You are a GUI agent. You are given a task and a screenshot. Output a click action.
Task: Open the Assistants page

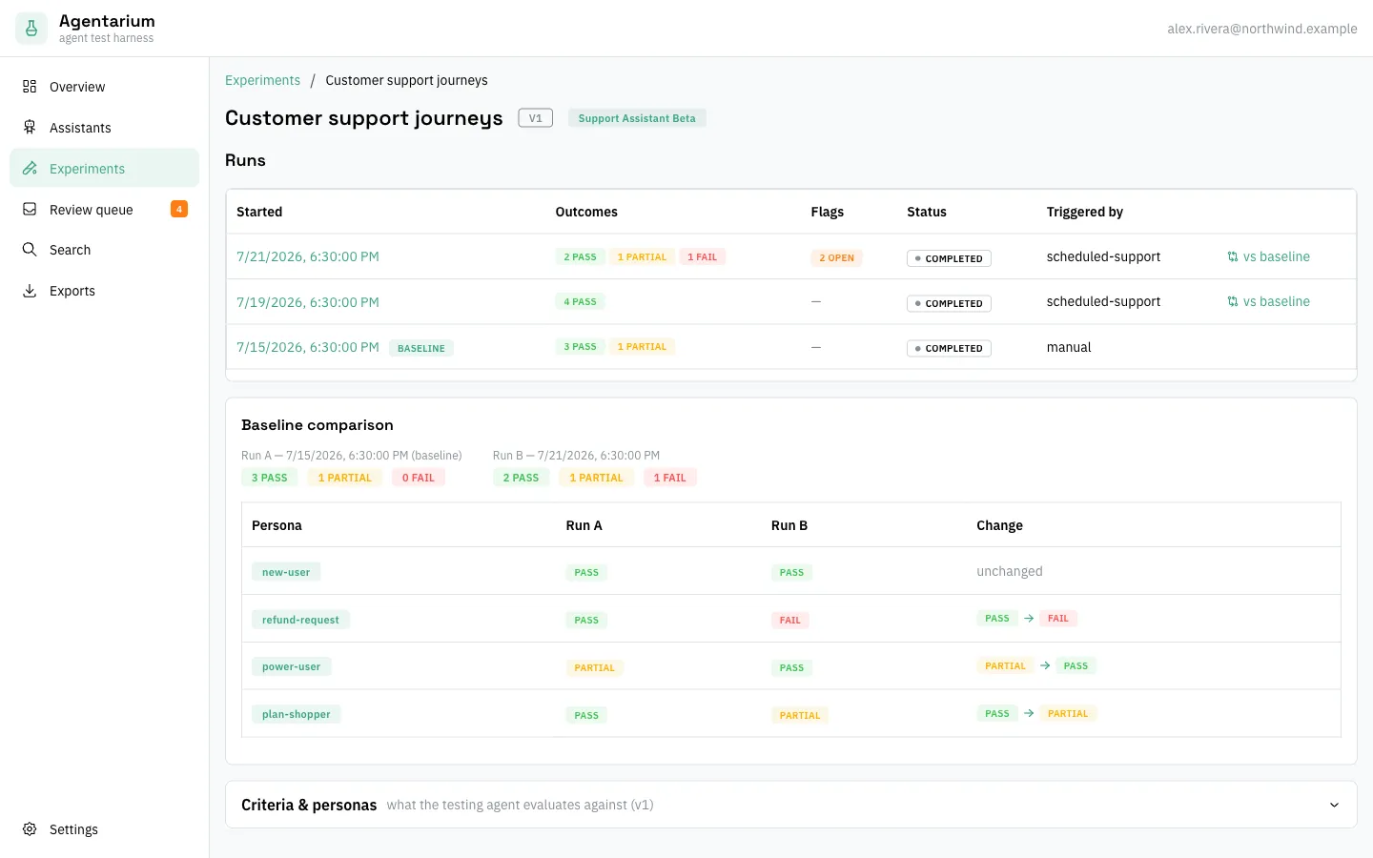(x=105, y=128)
